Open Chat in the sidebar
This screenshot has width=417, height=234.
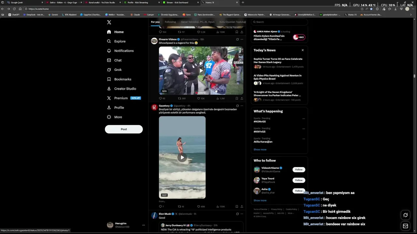tap(114, 60)
